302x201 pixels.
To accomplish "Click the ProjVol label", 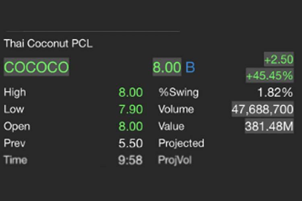I will tap(175, 160).
